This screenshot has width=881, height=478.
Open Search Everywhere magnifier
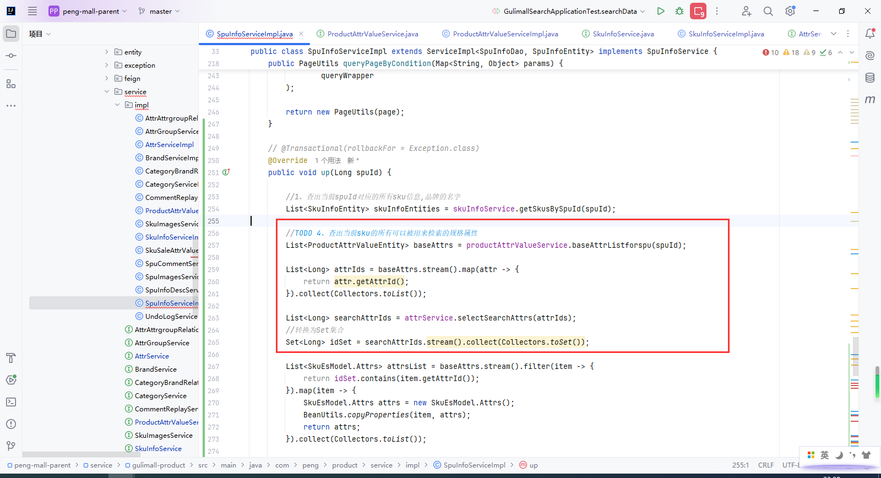768,11
